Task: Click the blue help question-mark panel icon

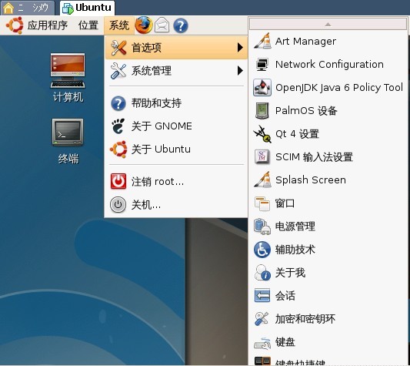Action: coord(181,25)
